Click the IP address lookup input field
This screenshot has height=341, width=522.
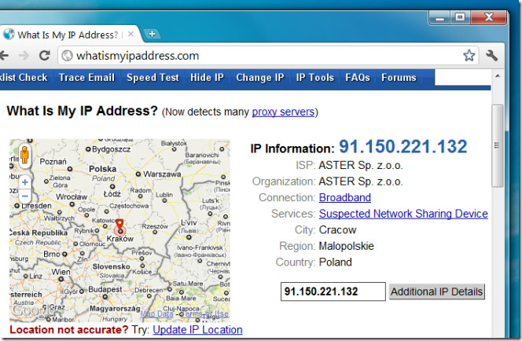click(x=333, y=291)
